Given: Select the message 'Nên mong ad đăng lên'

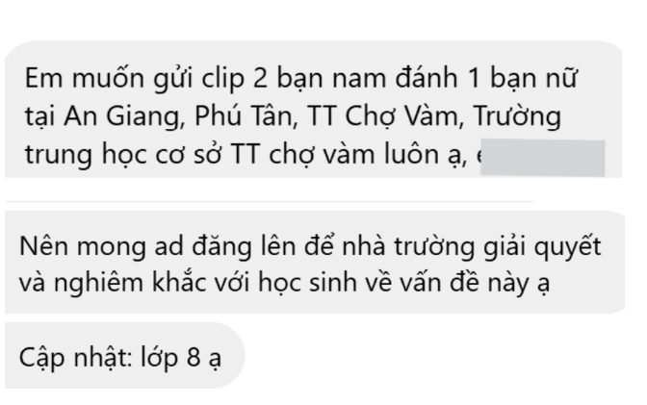Looking at the screenshot, I should [x=315, y=263].
